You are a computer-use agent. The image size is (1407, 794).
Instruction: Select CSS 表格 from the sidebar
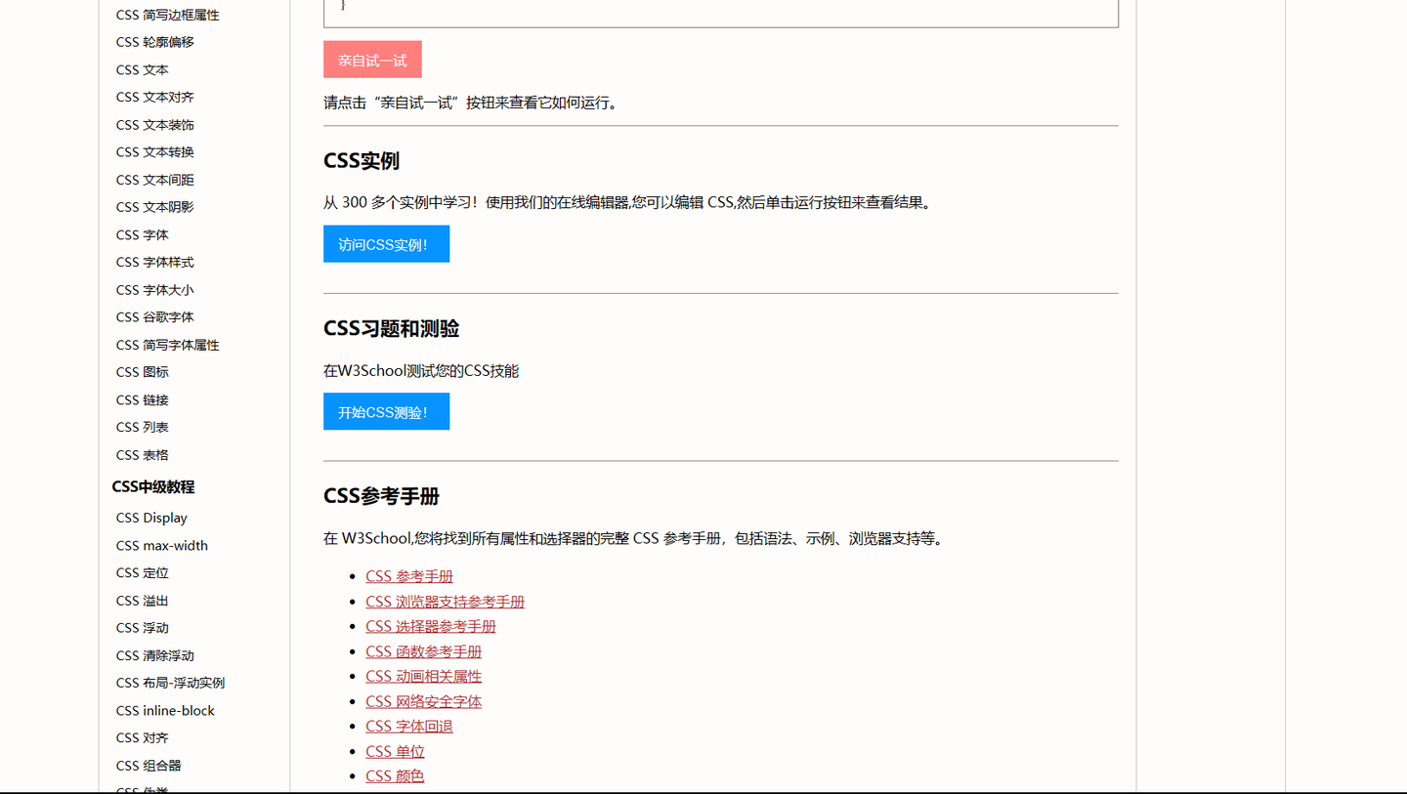[143, 454]
